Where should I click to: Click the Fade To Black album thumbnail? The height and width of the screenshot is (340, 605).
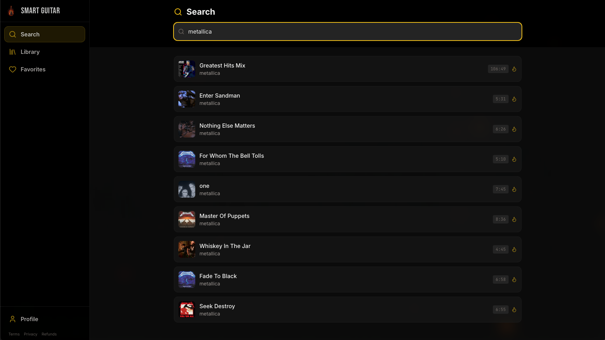point(187,279)
